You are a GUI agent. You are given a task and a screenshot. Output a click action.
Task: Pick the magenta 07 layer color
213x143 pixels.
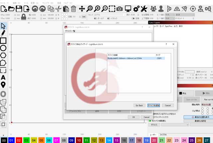(56, 140)
